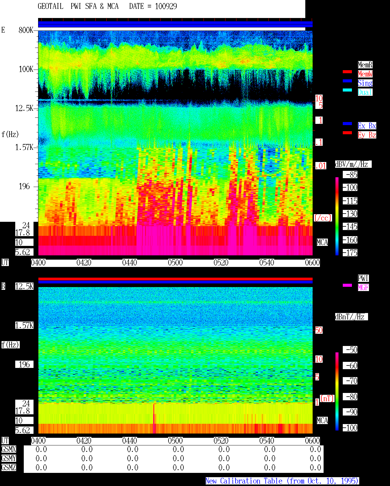Image resolution: width=390 pixels, height=486 pixels.
Task: Click the 0520 time tick under B panel
Action: 221,441
